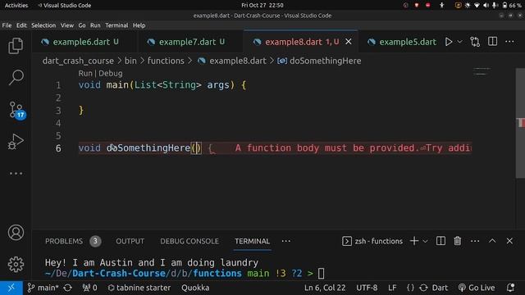This screenshot has width=525, height=295.
Task: Show more panel tabs ellipsis
Action: (x=286, y=241)
